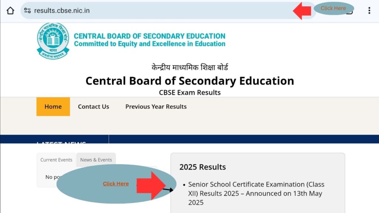Click the Latest News ticker label
The image size is (379, 213).
tap(61, 142)
